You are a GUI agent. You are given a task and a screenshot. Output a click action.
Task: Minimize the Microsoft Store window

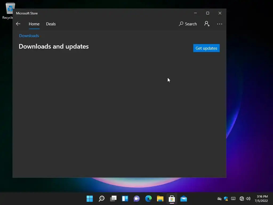coord(195,13)
